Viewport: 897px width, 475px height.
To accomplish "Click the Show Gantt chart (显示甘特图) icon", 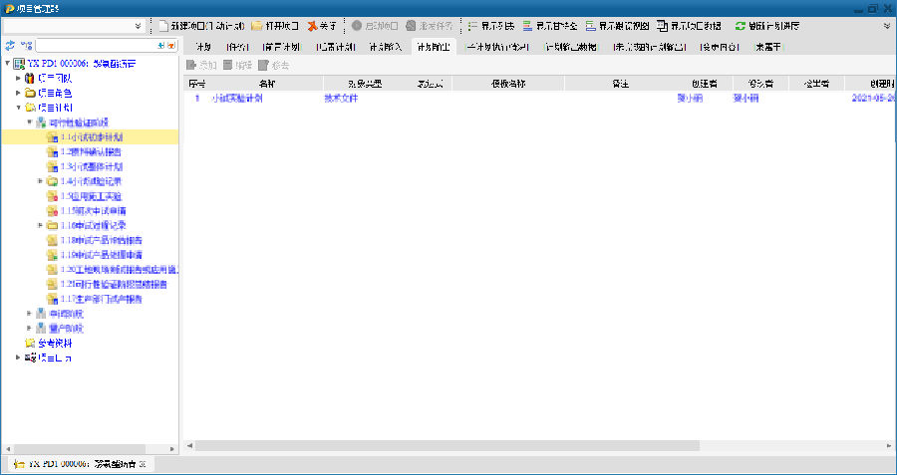I will pyautogui.click(x=527, y=26).
